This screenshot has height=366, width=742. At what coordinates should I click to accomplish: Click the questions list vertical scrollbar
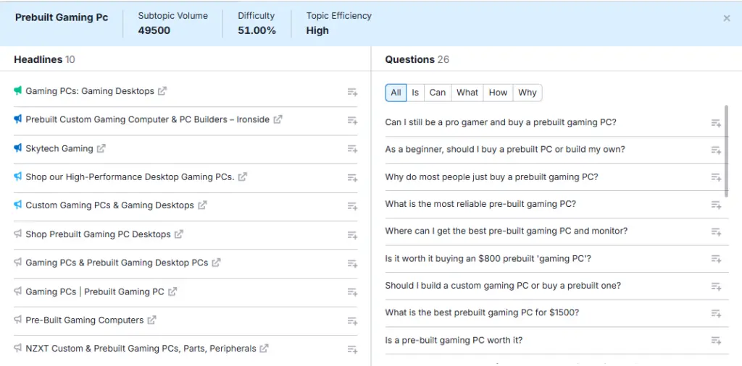point(727,150)
